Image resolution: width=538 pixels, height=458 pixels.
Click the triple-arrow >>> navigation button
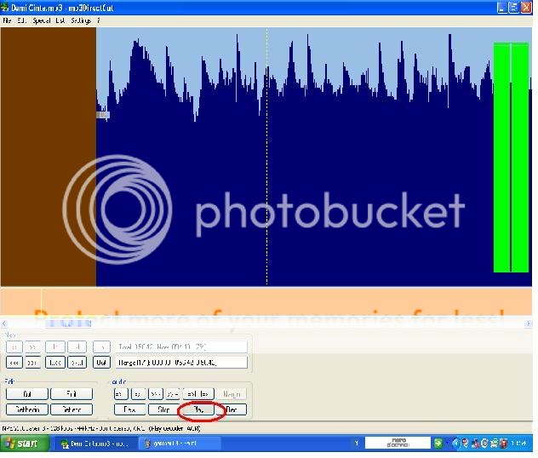point(33,362)
